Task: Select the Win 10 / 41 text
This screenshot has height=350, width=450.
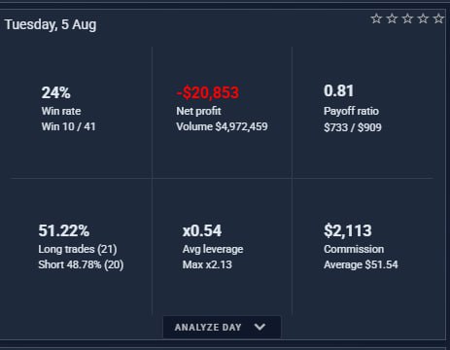Action: pyautogui.click(x=68, y=126)
